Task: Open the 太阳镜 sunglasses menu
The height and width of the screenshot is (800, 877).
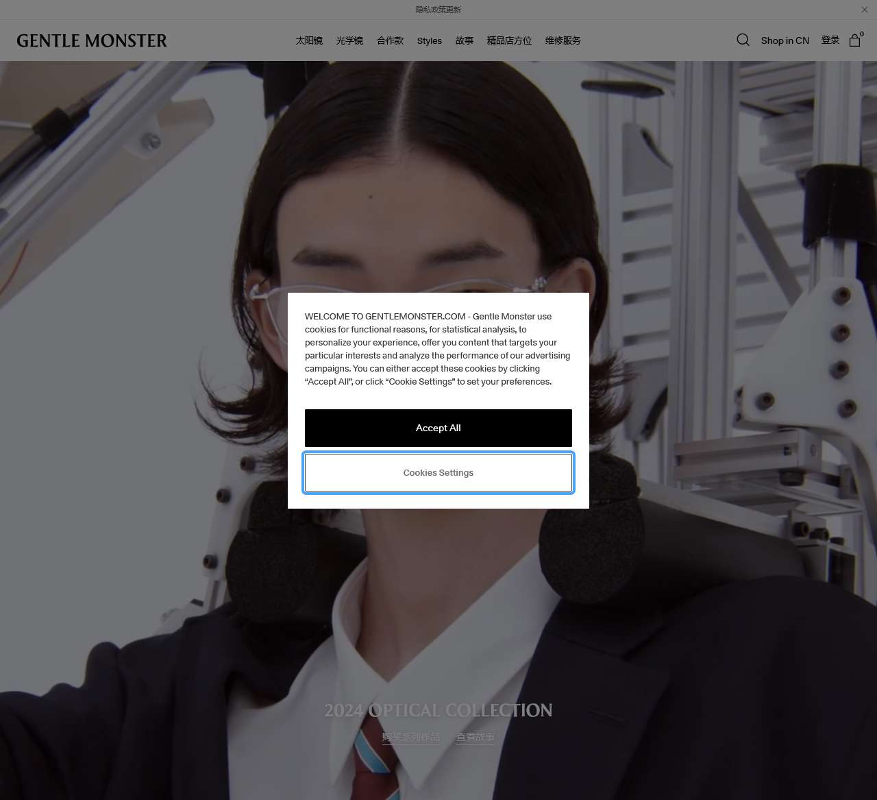Action: (309, 40)
